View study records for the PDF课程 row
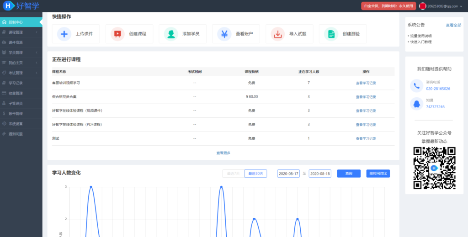Image resolution: width=468 pixels, height=237 pixels. [x=366, y=125]
